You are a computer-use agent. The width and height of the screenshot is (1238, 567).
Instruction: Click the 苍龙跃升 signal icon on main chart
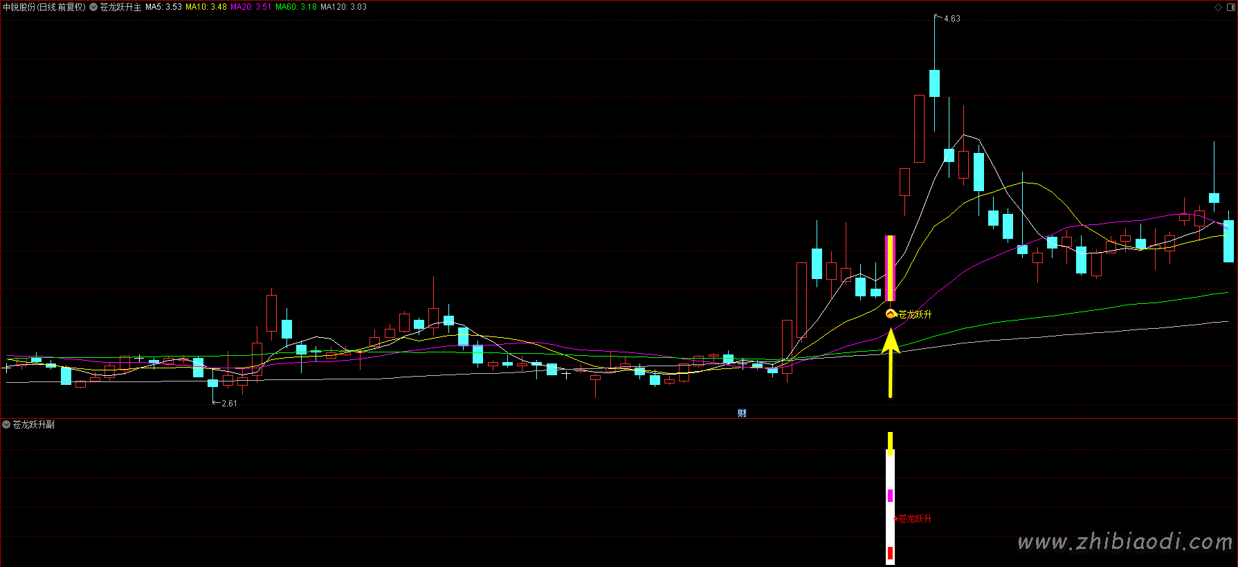pos(891,314)
